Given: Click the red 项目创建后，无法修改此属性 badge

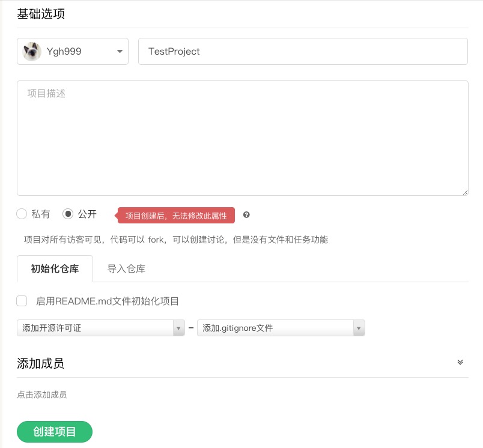Looking at the screenshot, I should pyautogui.click(x=176, y=216).
